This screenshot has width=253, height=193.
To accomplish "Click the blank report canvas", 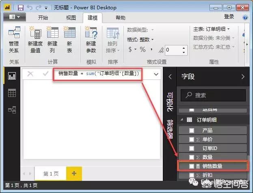I will pyautogui.click(x=92, y=119).
